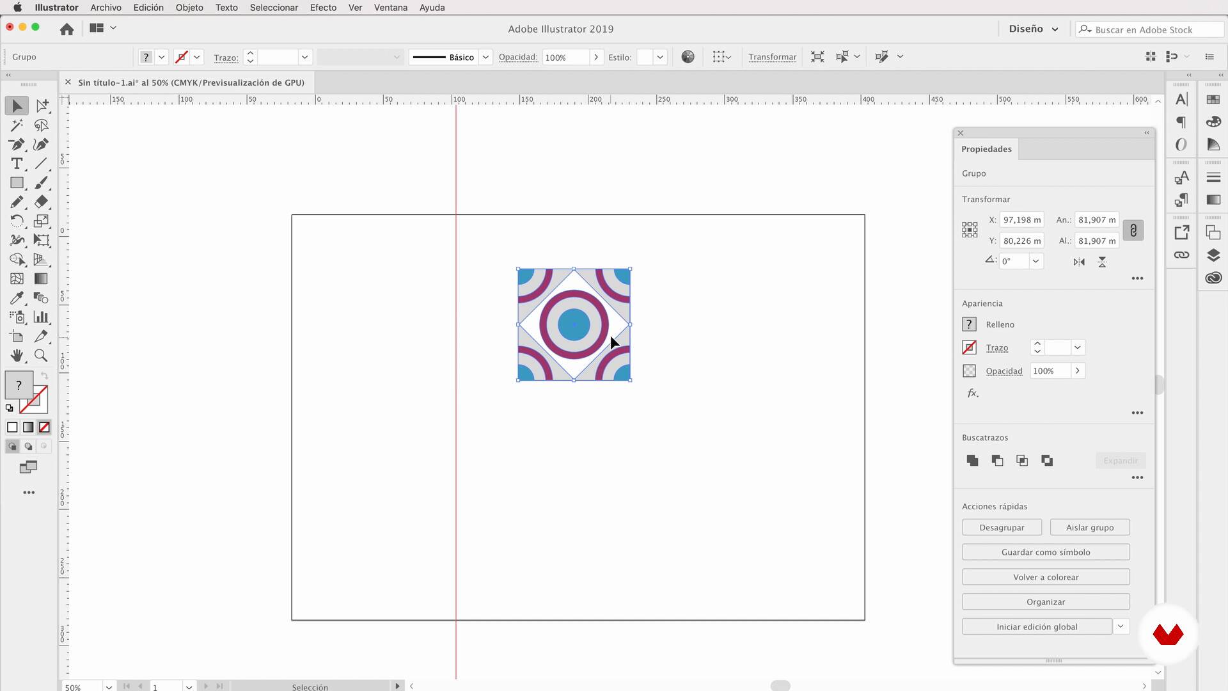Click the Home icon
Viewport: 1228px width, 691px height.
click(x=67, y=29)
